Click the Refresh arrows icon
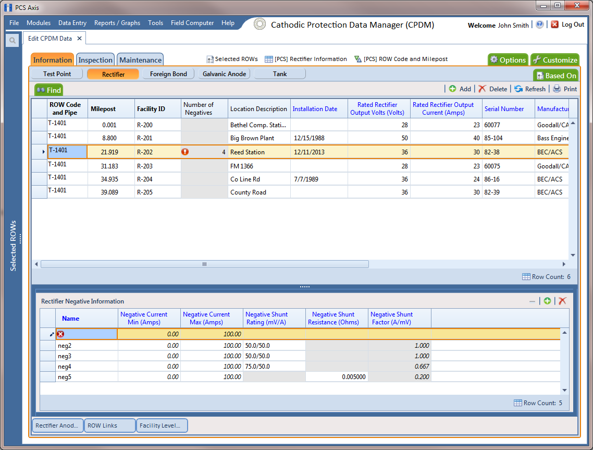Screen dimensions: 593x450 point(518,89)
